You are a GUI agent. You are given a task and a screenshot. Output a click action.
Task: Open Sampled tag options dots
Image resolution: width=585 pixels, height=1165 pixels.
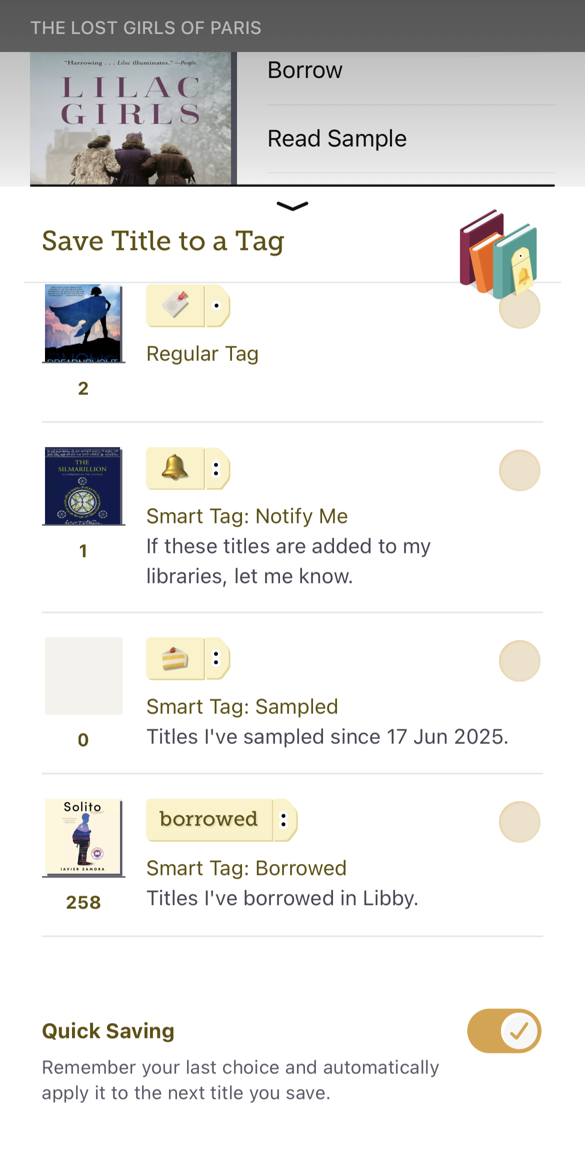[x=217, y=658]
